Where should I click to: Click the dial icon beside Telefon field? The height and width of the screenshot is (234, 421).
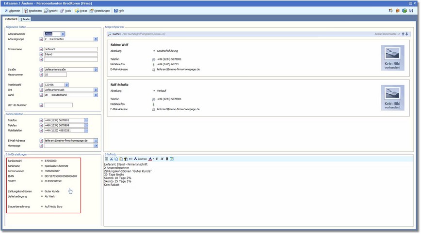(86, 120)
